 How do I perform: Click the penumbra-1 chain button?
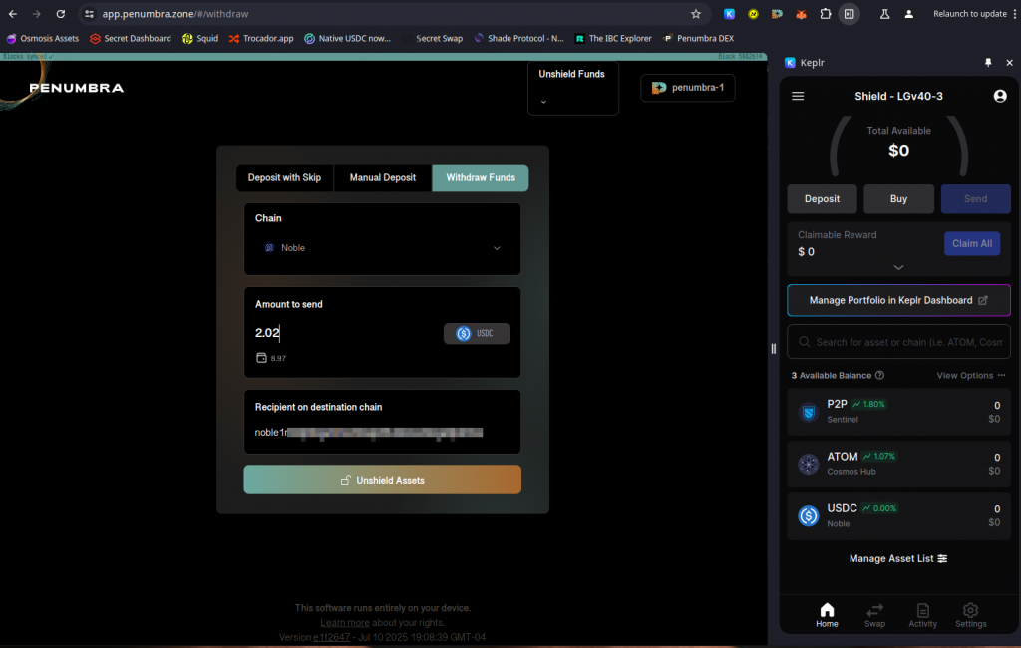tap(688, 88)
